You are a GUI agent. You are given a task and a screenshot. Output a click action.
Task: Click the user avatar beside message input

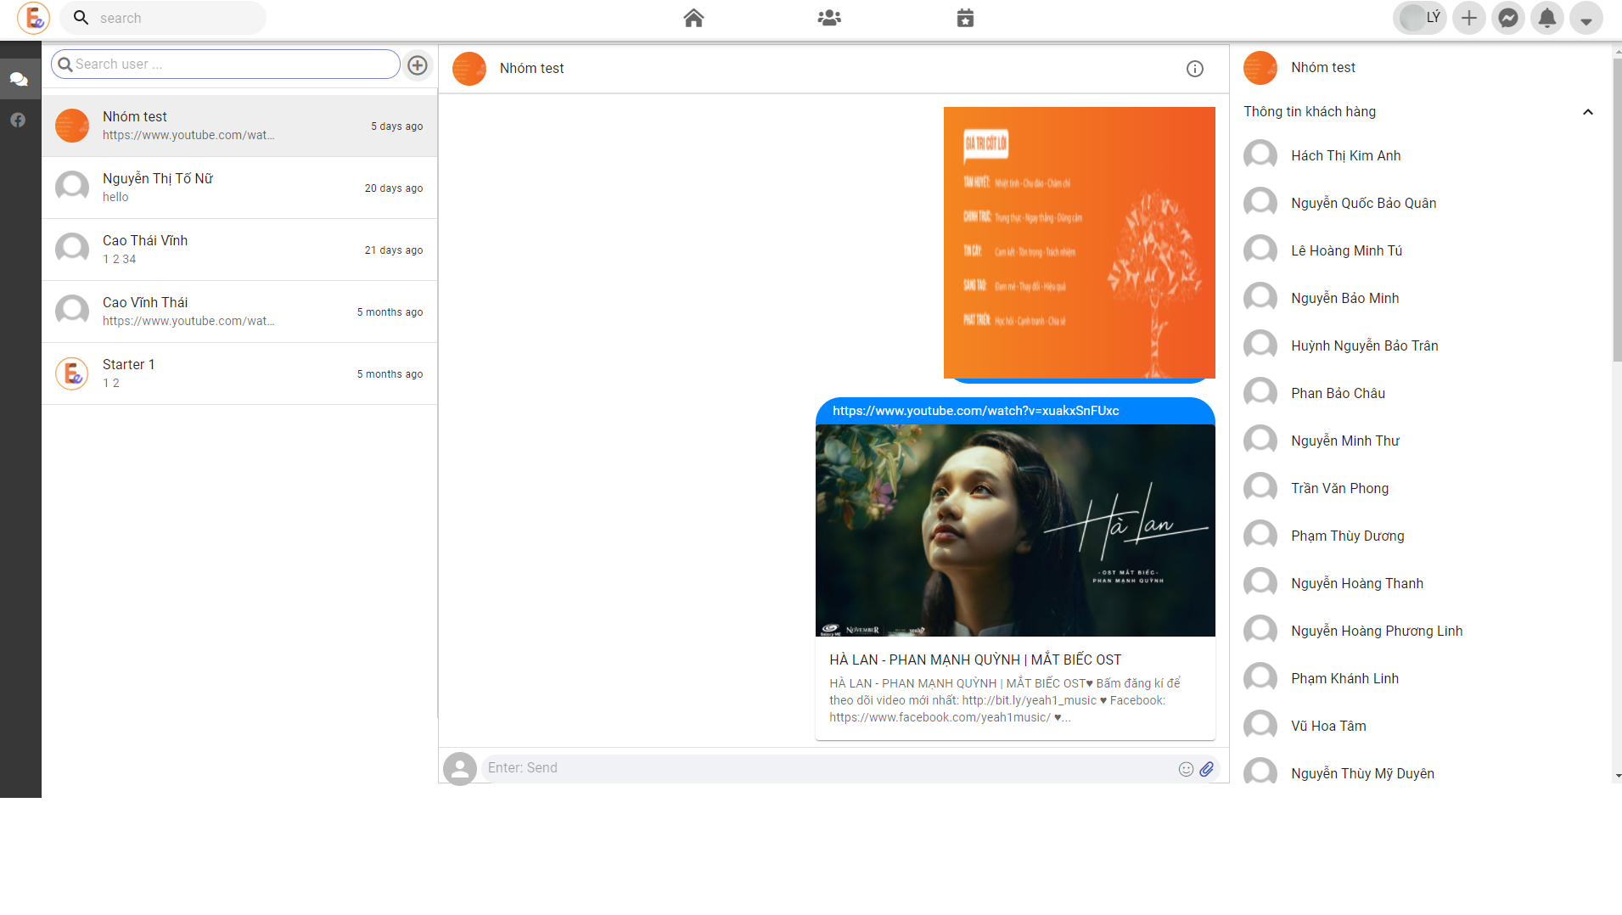point(460,769)
